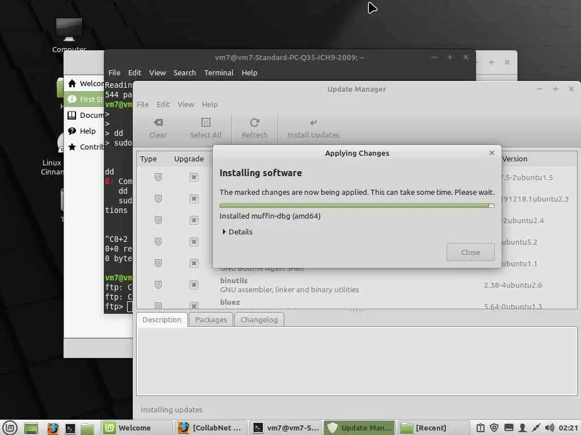
Task: Click the Close button in Applying Changes dialog
Action: coord(470,252)
